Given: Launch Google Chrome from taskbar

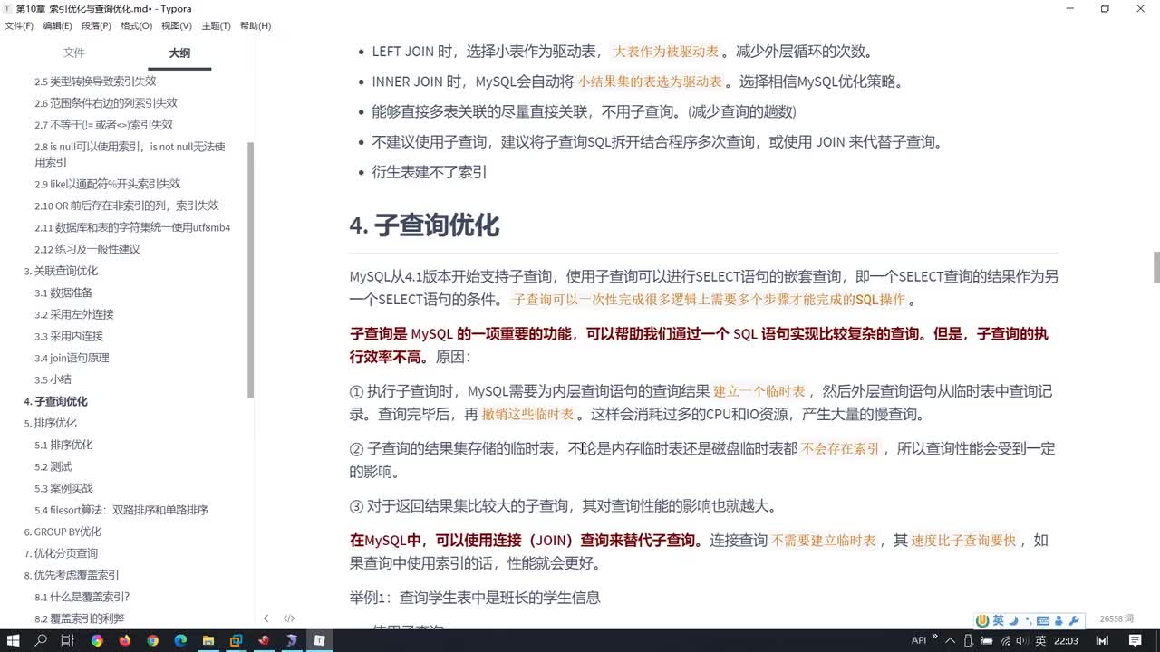Looking at the screenshot, I should [x=152, y=640].
